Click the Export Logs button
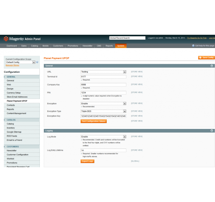This screenshot has height=202, width=215. click(x=87, y=161)
